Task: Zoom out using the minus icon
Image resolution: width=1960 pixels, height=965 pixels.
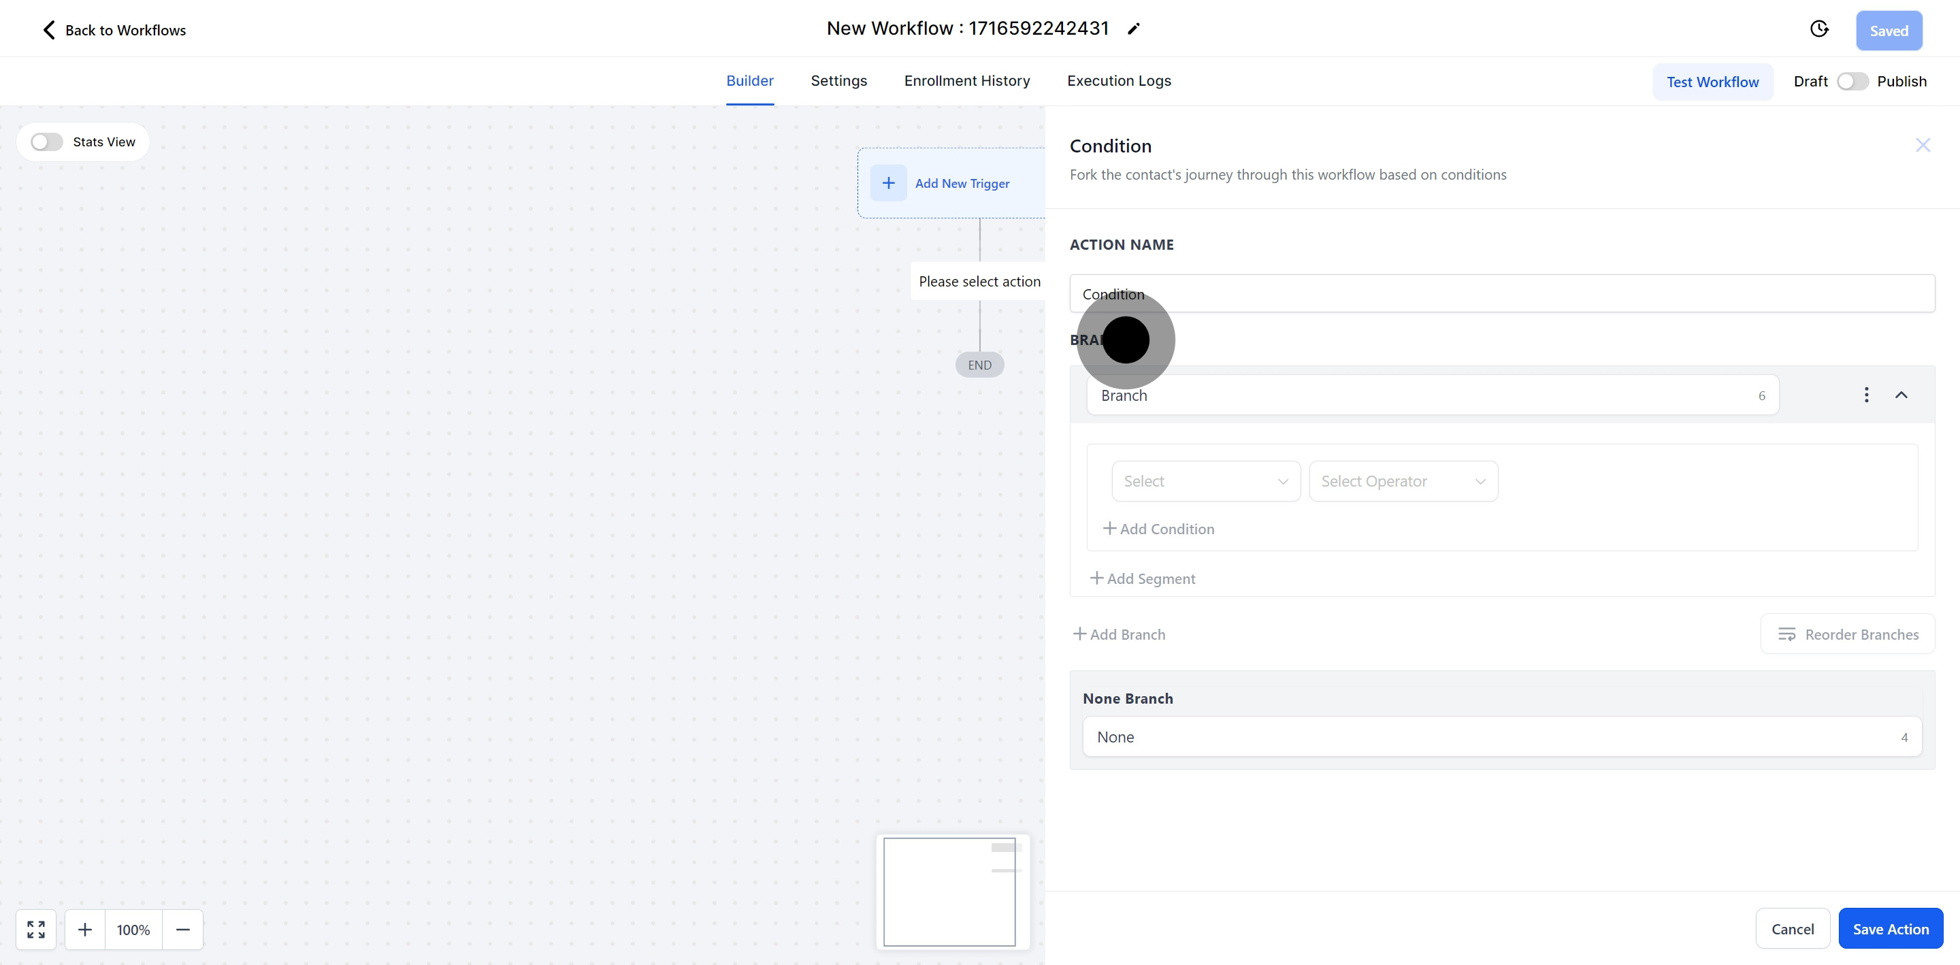Action: [182, 929]
